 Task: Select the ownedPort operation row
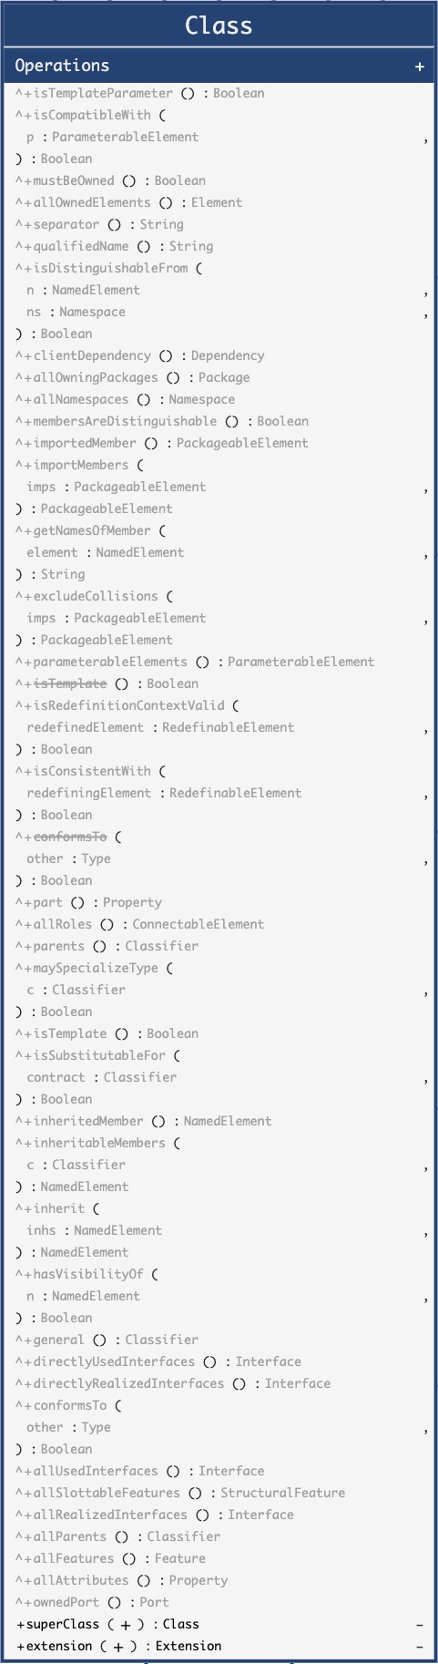tap(219, 1602)
